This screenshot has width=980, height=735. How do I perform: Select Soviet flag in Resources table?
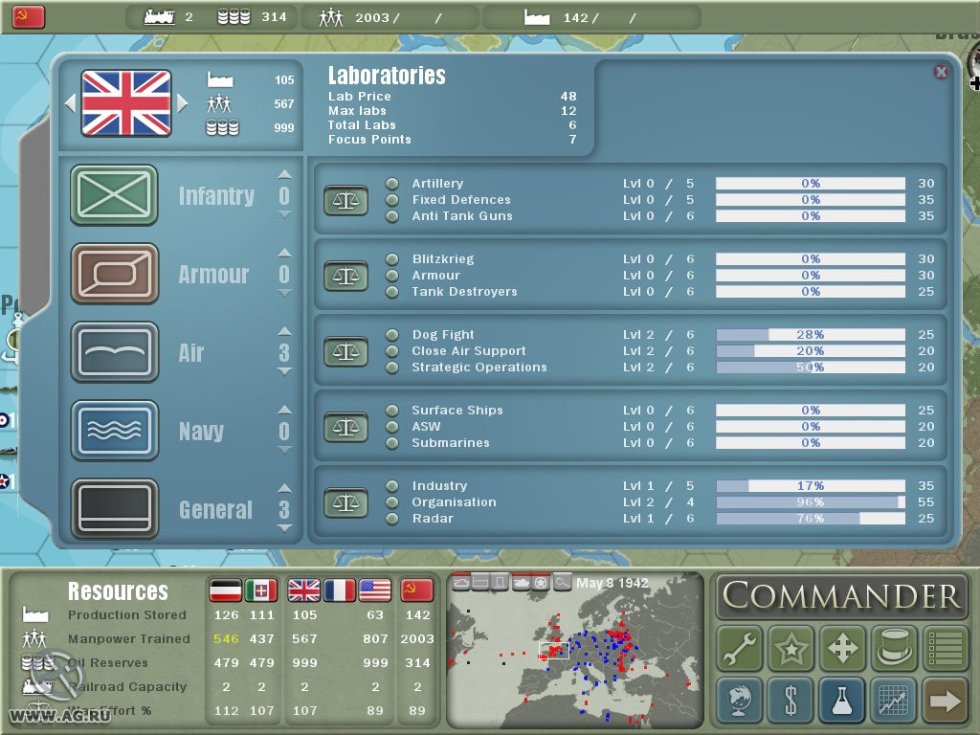pos(417,590)
